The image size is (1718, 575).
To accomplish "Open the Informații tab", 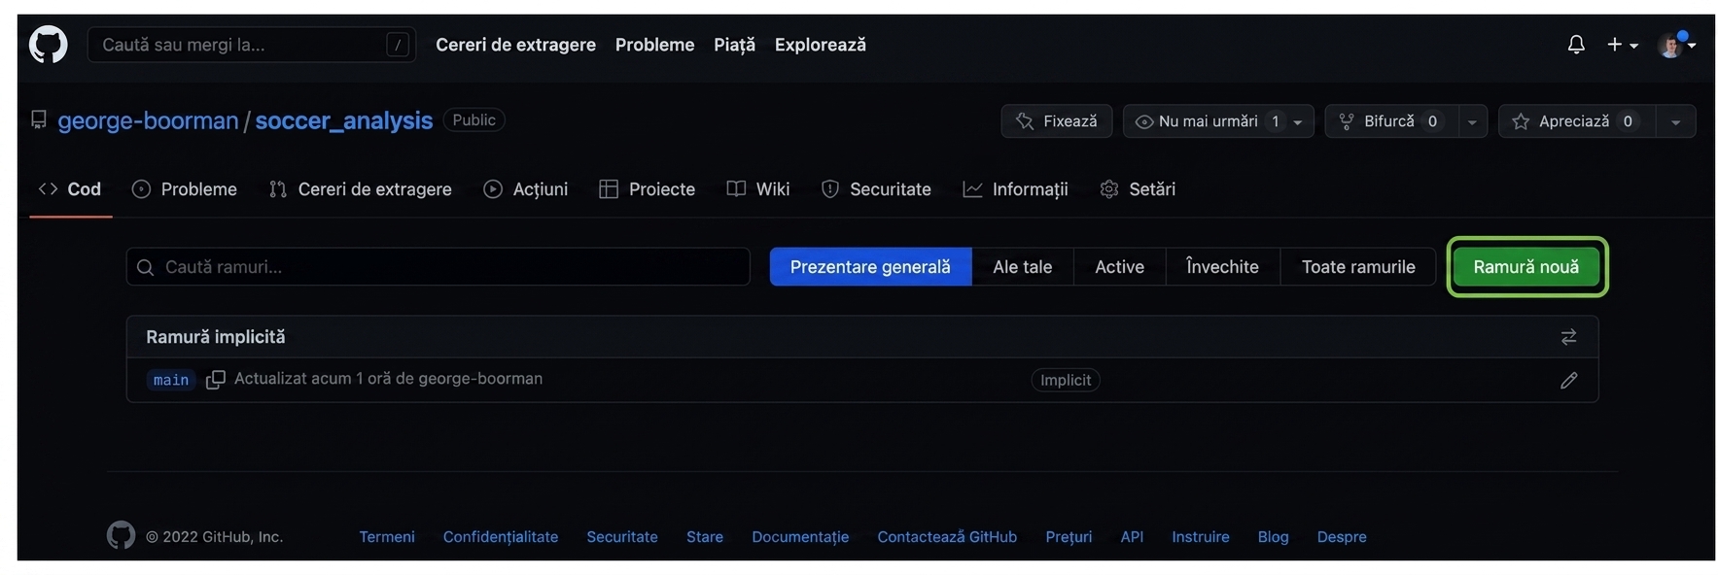I will click(x=1016, y=189).
